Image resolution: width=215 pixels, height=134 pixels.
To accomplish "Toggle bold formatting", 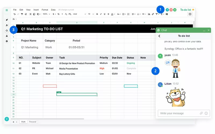I will [97, 14].
